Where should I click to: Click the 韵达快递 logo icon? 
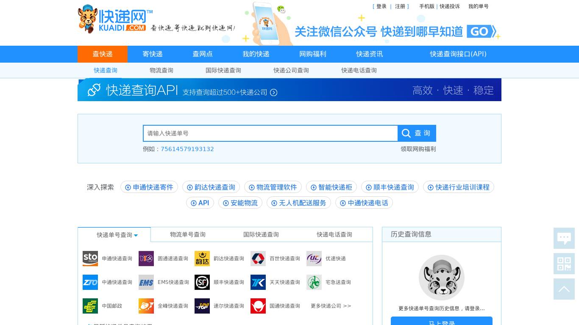pyautogui.click(x=202, y=259)
